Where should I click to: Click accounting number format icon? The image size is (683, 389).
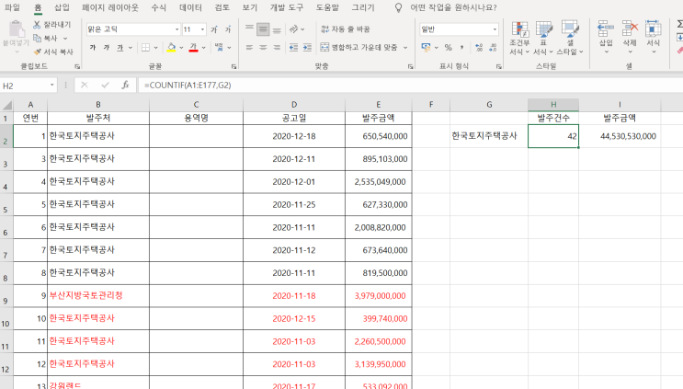pyautogui.click(x=426, y=48)
